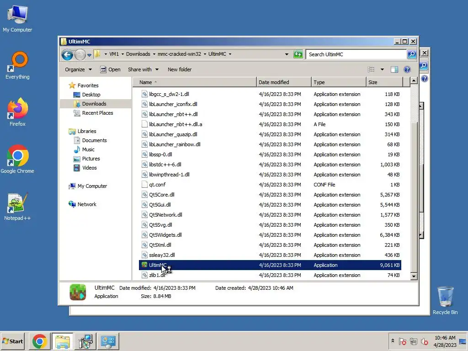The width and height of the screenshot is (468, 351).
Task: Refresh the UltimMC folder view
Action: [298, 54]
